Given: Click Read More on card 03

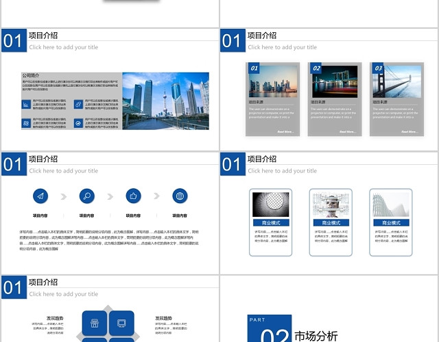Looking at the screenshot, I should pyautogui.click(x=410, y=131).
